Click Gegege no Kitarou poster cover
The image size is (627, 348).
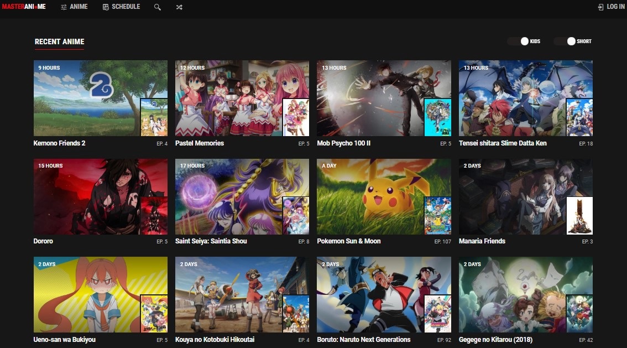(x=579, y=314)
